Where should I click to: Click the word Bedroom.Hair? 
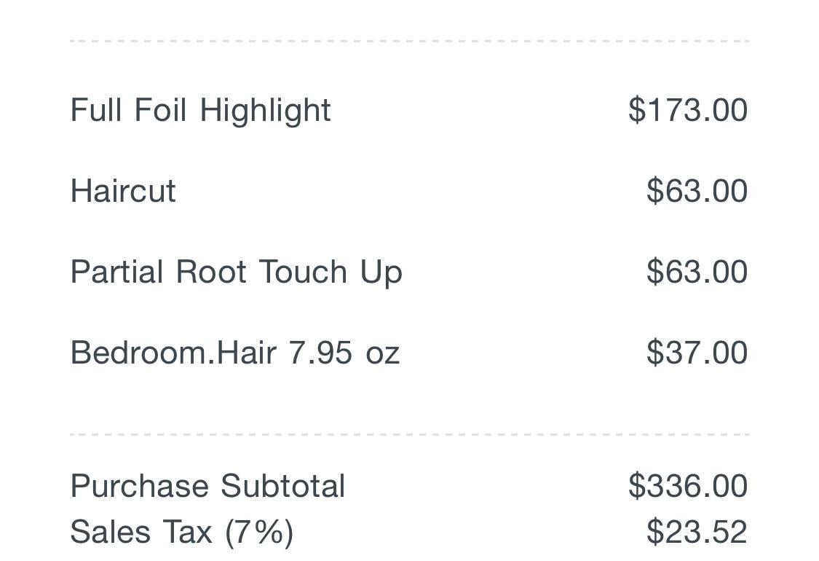click(x=173, y=353)
